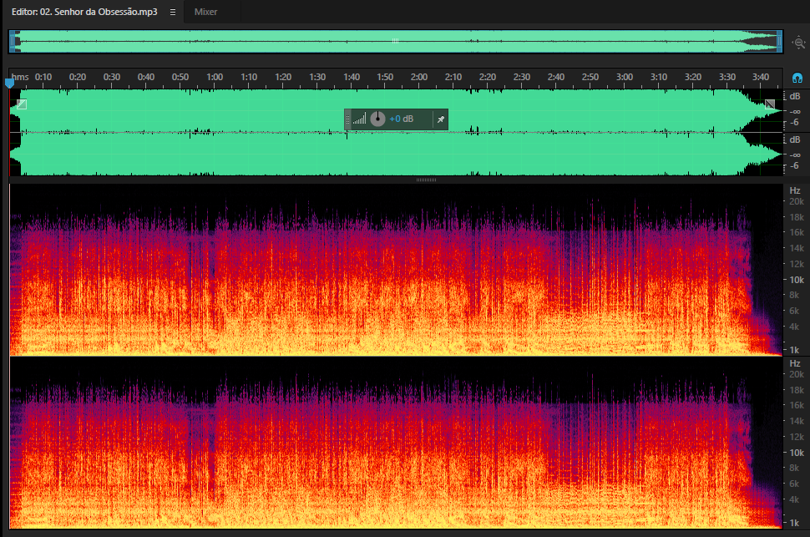810x537 pixels.
Task: Pin the gain HUD with the pushpin icon
Action: click(x=441, y=119)
